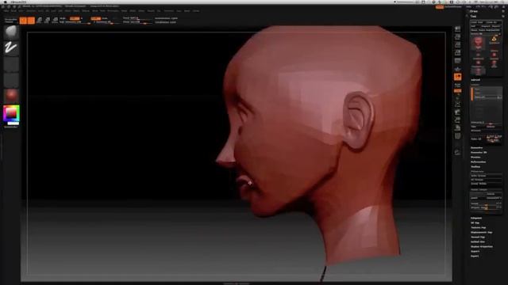Screen dimensions: 508x285
Task: Toggle the orange Zadd button
Action: [x=95, y=18]
